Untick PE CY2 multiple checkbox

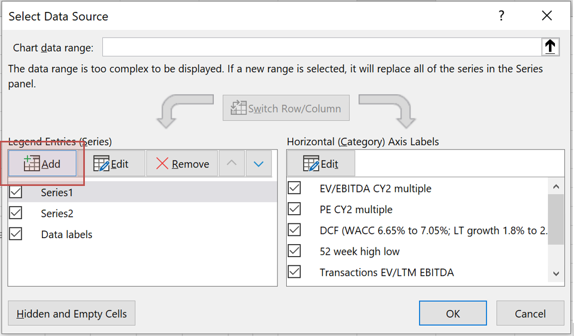tap(294, 209)
